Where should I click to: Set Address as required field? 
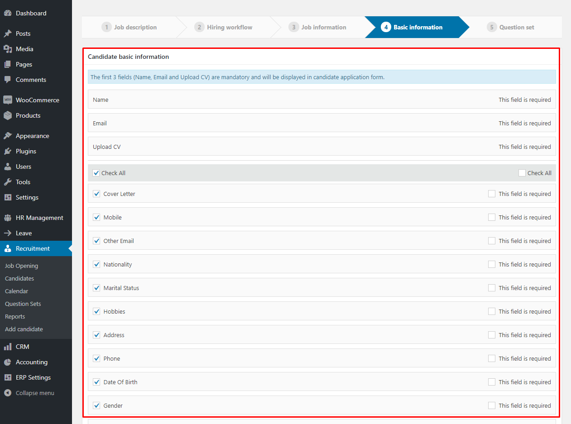click(x=492, y=335)
